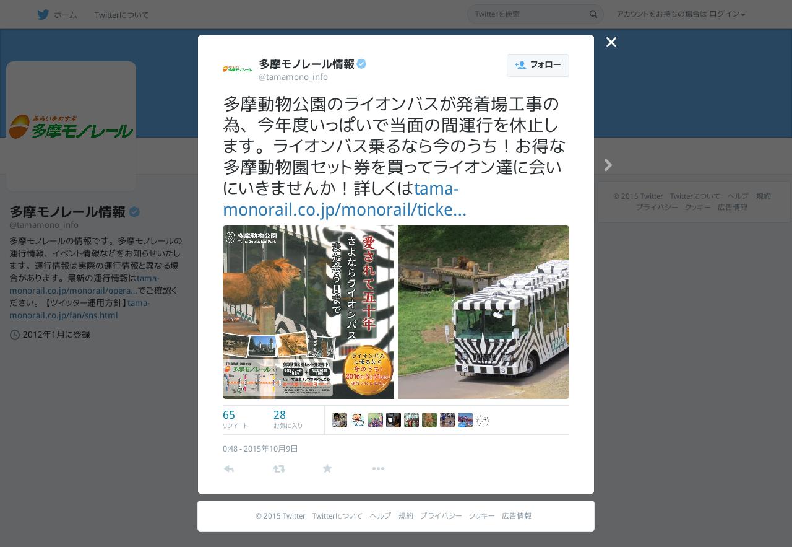This screenshot has width=792, height=547.
Task: Open the tweet timestamp 2015年10月9日
Action: click(260, 449)
